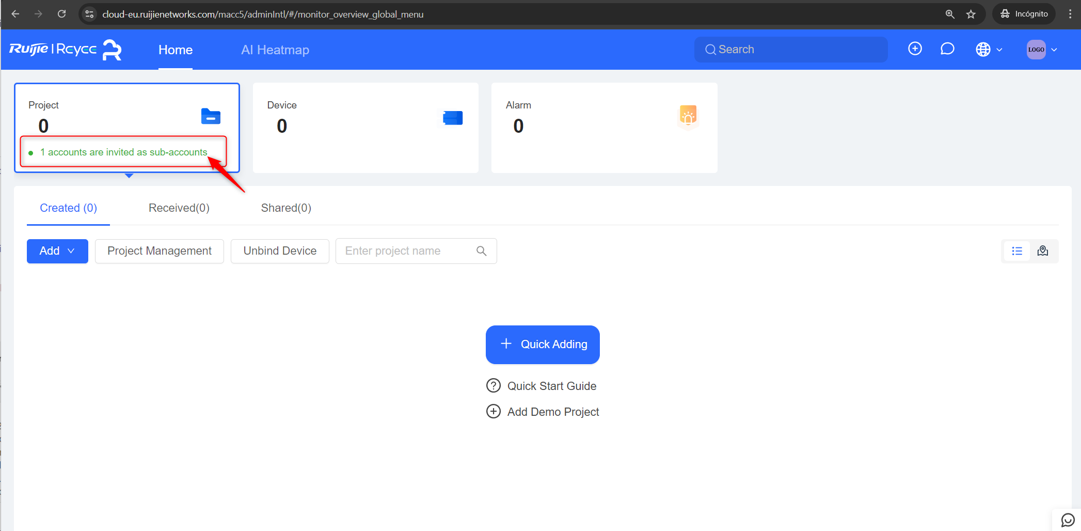Click the Add Demo Project link

(543, 412)
